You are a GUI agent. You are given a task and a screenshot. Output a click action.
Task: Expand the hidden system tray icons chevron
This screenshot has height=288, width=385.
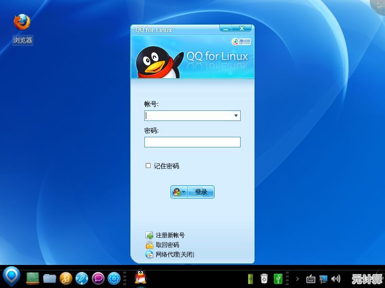point(297,278)
